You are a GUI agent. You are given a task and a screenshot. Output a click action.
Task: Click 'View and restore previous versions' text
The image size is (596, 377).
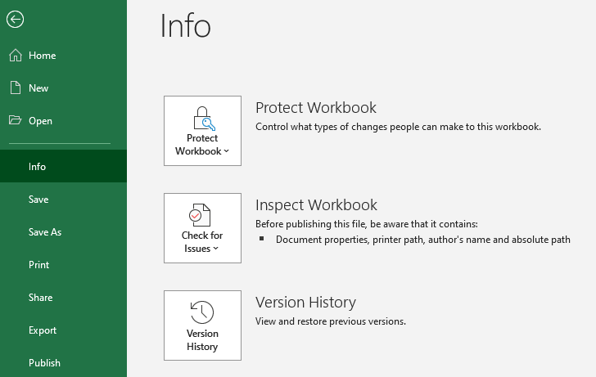coord(330,321)
